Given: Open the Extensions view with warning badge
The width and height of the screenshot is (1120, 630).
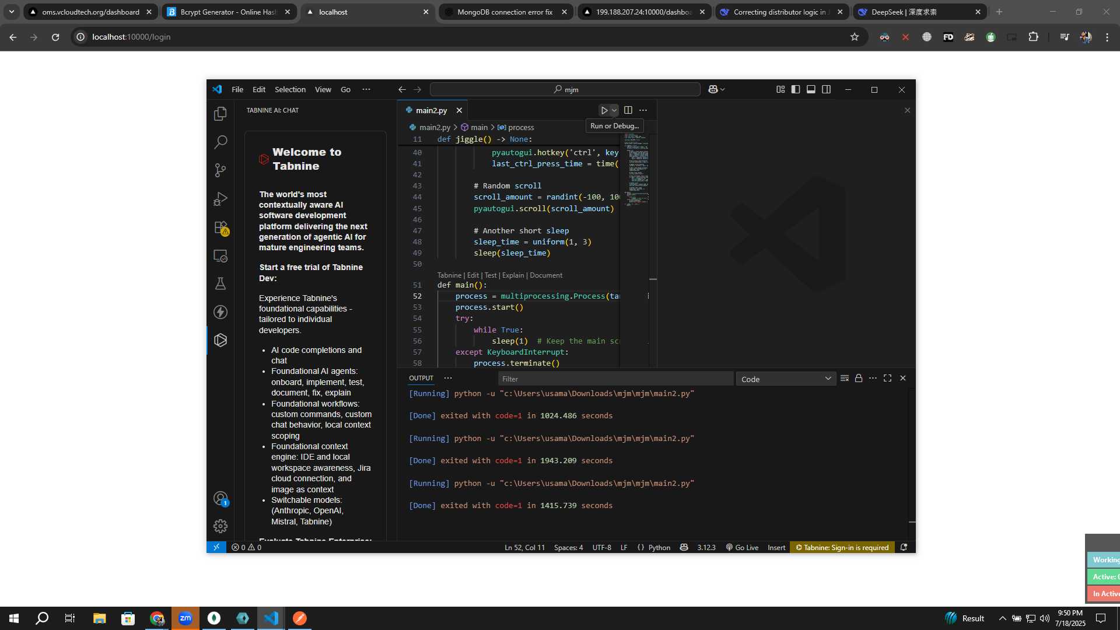Looking at the screenshot, I should coord(220,228).
